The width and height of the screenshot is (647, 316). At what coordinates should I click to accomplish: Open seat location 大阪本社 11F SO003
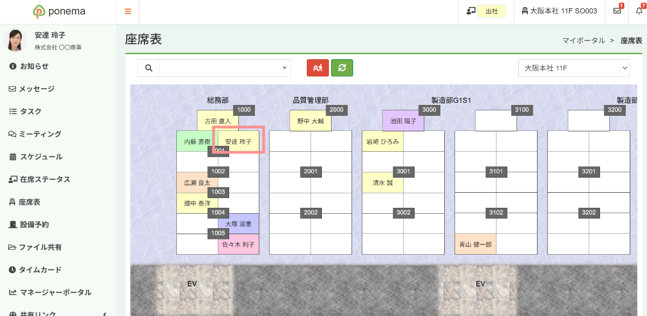[559, 11]
